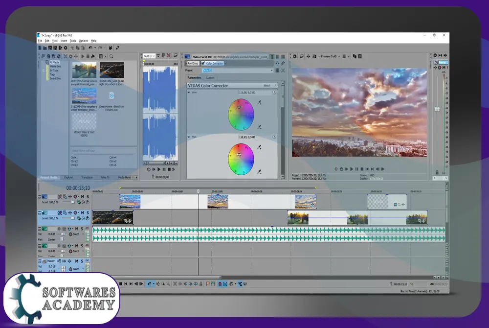This screenshot has height=328, width=489.
Task: Click the About button in Color Corrector
Action: (267, 86)
